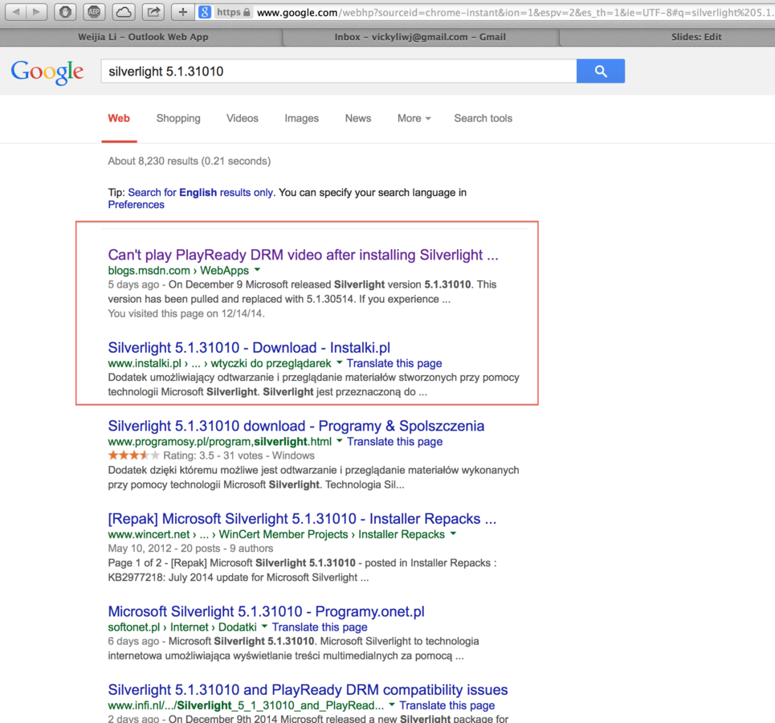
Task: Click the Google logo
Action: click(47, 72)
